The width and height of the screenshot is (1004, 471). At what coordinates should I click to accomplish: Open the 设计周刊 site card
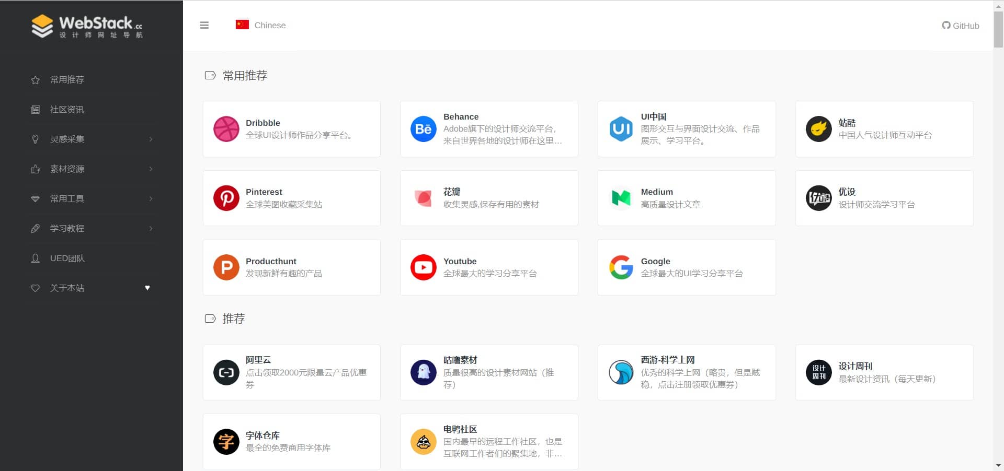[x=884, y=373]
